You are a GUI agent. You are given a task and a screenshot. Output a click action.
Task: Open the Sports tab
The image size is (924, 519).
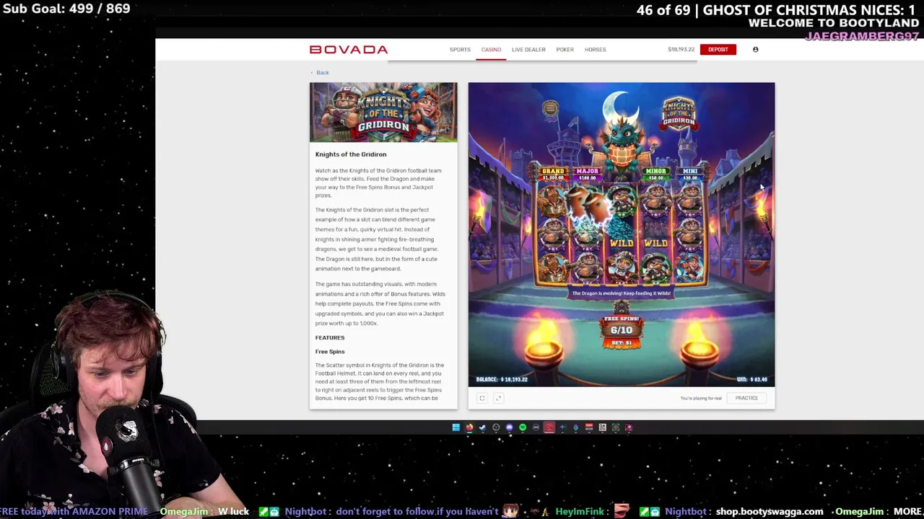[x=460, y=50]
